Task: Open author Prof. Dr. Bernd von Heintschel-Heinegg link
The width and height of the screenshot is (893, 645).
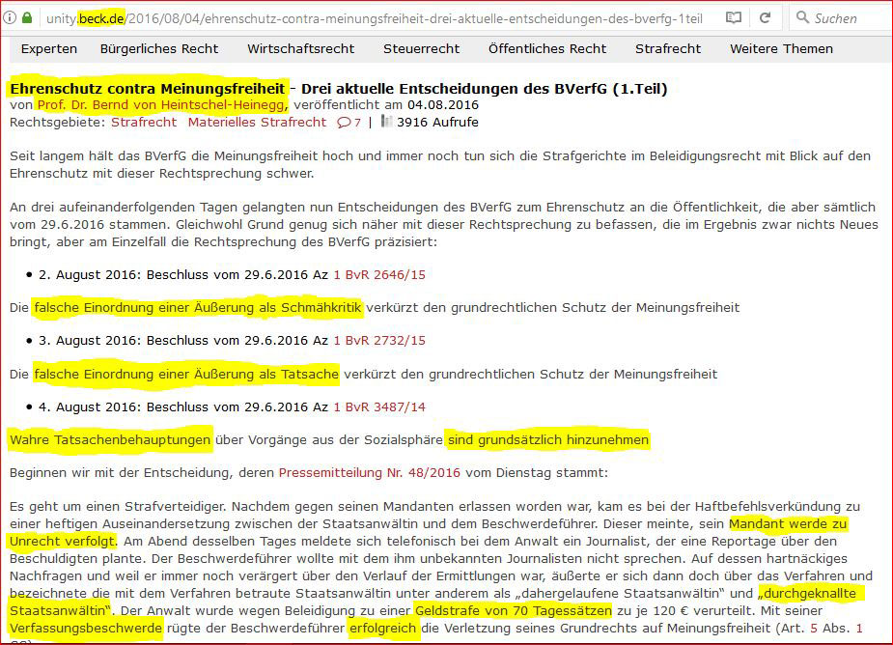Action: point(161,105)
